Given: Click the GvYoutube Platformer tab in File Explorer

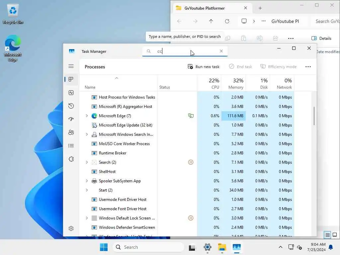Looking at the screenshot, I should (213, 8).
